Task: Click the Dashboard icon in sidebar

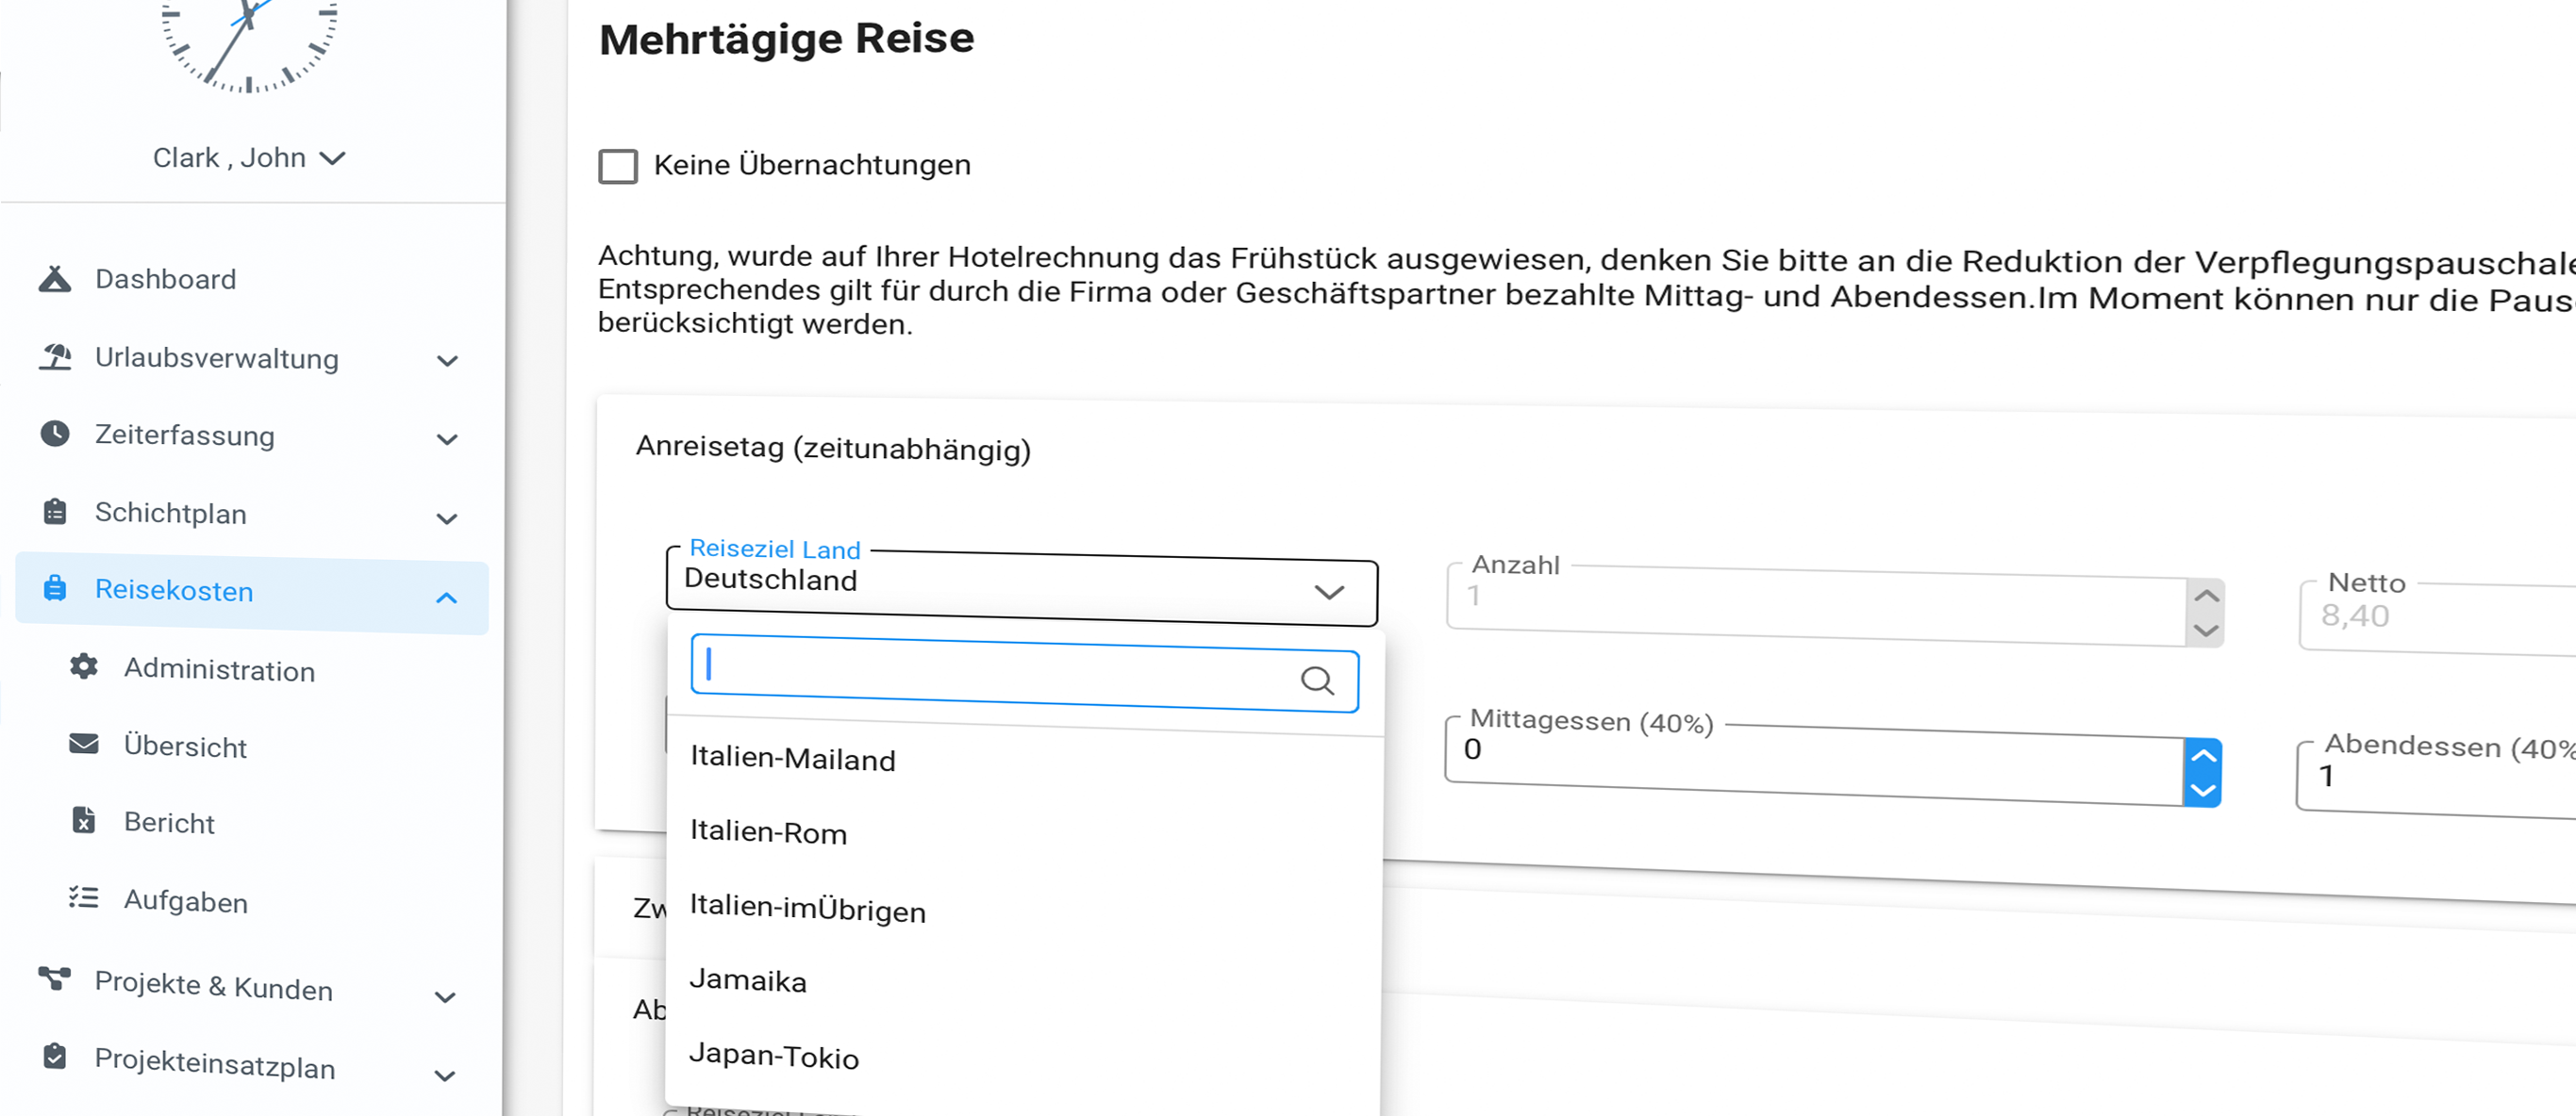Action: pyautogui.click(x=55, y=279)
